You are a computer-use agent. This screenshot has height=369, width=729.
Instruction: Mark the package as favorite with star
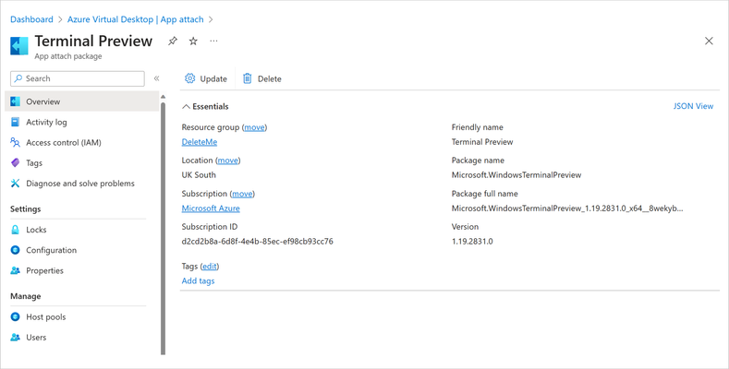[193, 41]
